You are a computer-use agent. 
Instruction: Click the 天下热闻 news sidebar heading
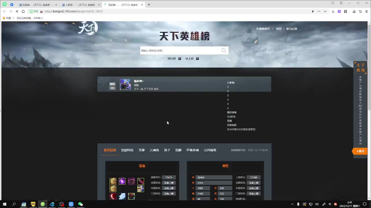point(360,68)
